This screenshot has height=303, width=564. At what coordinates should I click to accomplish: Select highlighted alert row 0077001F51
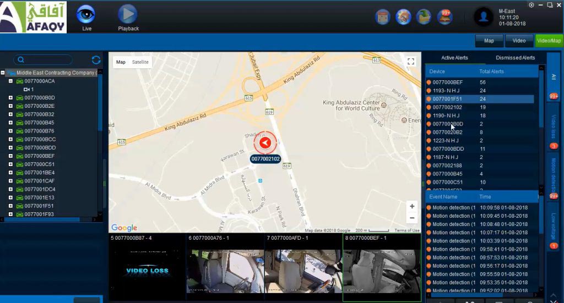[x=480, y=99]
